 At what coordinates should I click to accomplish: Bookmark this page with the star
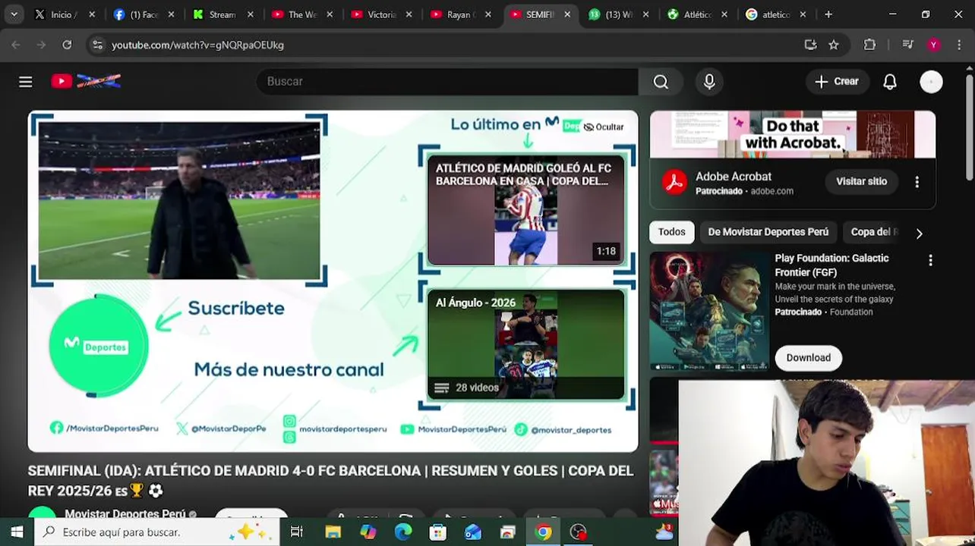coord(834,45)
